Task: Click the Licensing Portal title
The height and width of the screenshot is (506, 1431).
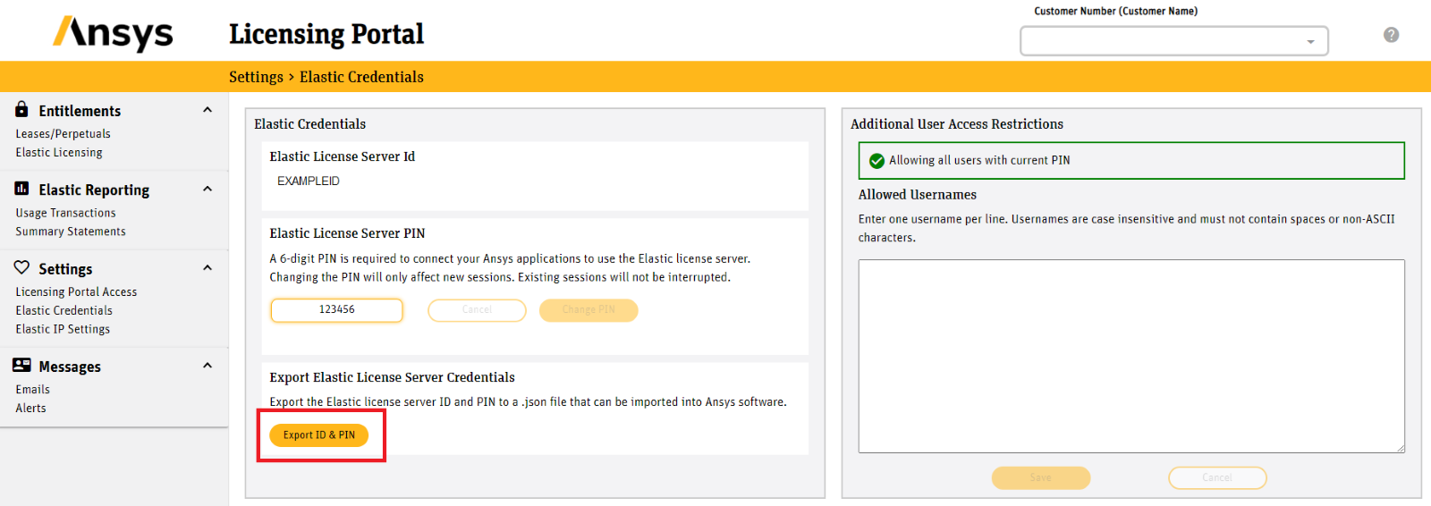Action: (326, 34)
